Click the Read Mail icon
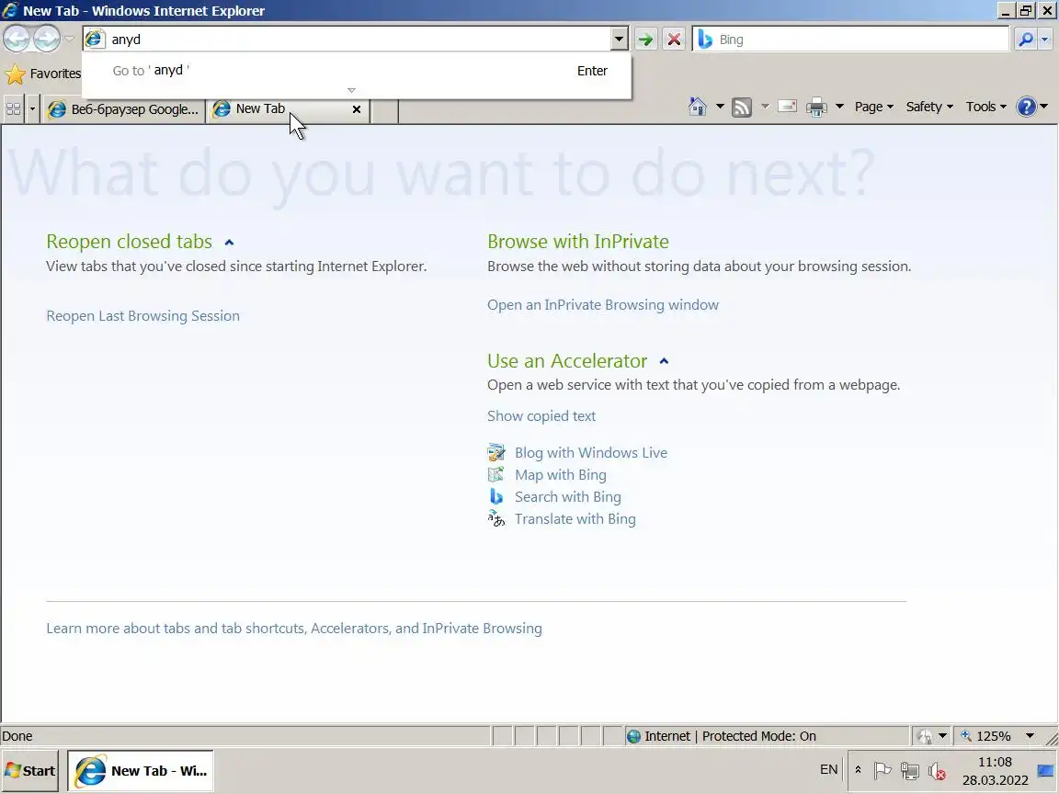 click(788, 107)
